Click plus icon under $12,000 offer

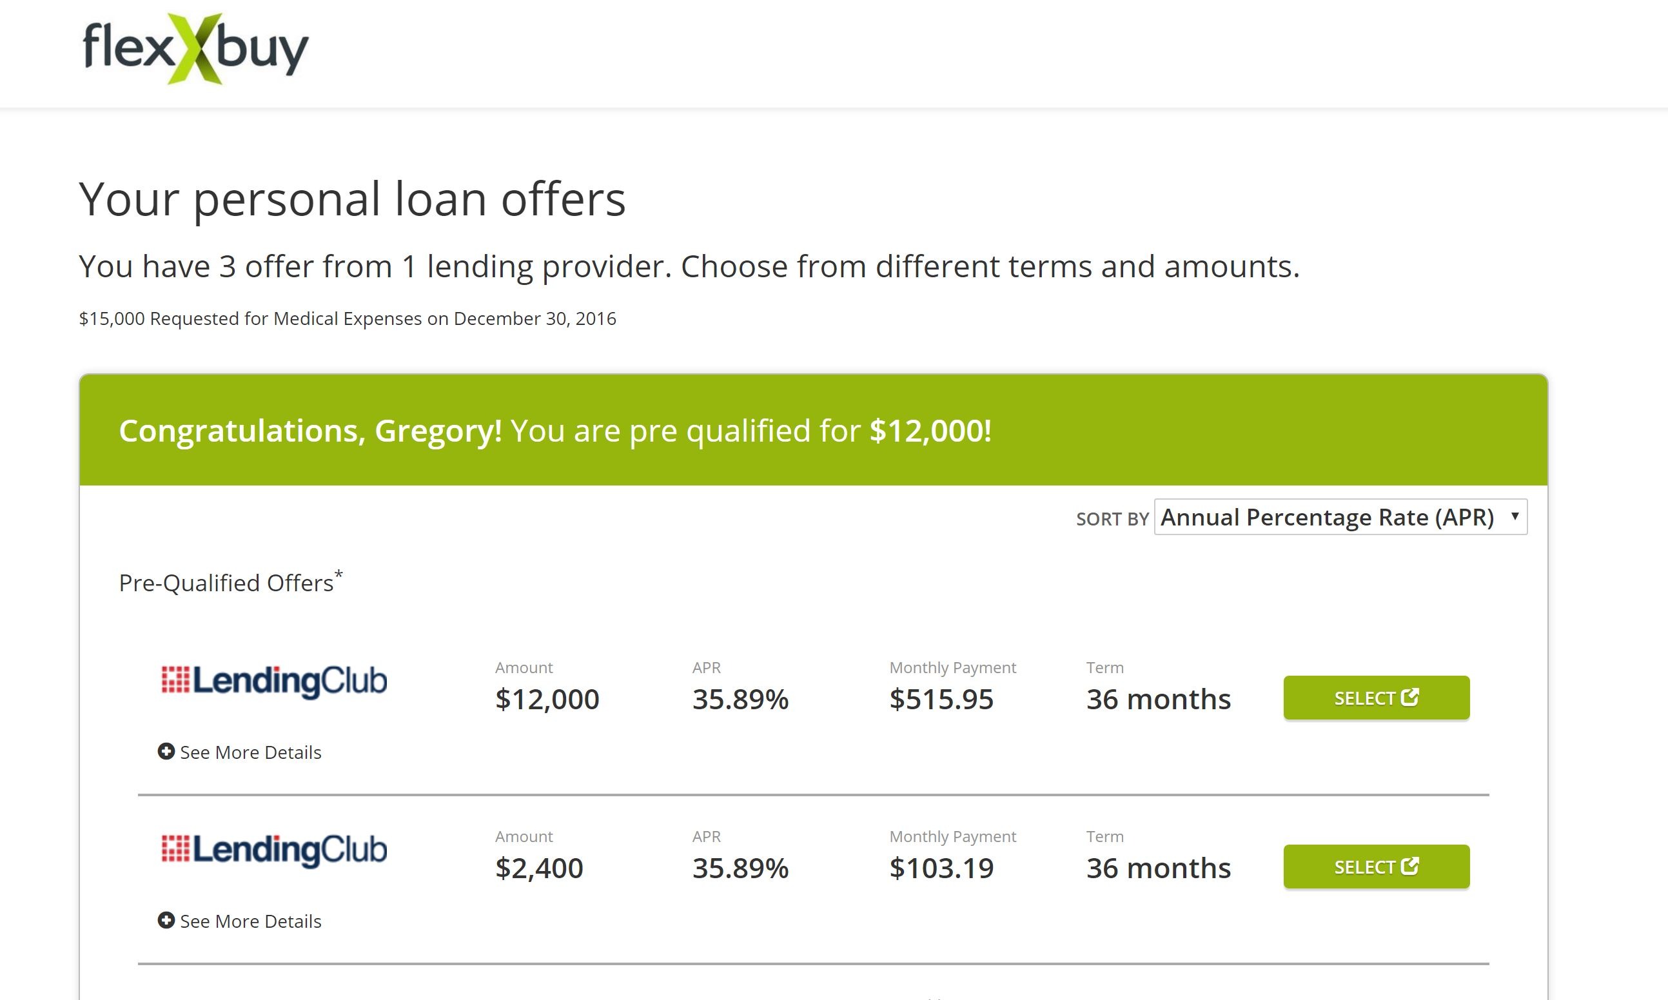coord(166,751)
